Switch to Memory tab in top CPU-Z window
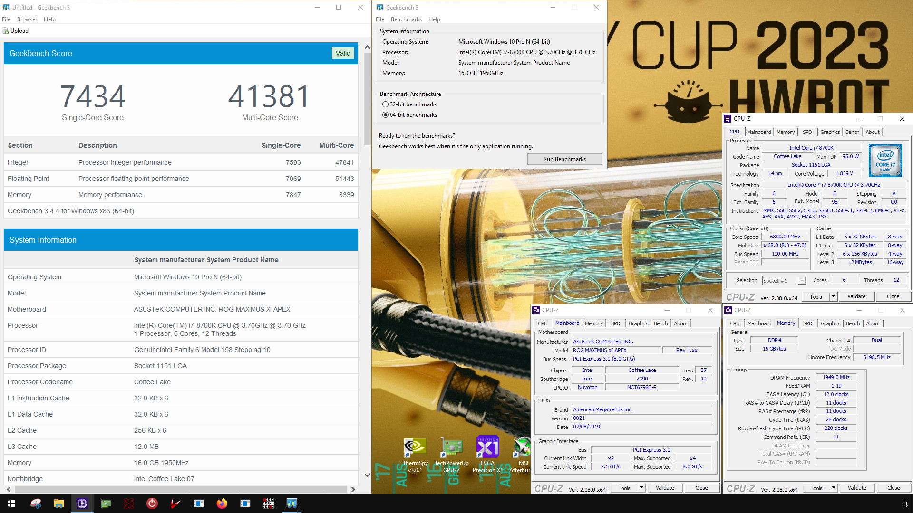This screenshot has height=513, width=913. 785,132
